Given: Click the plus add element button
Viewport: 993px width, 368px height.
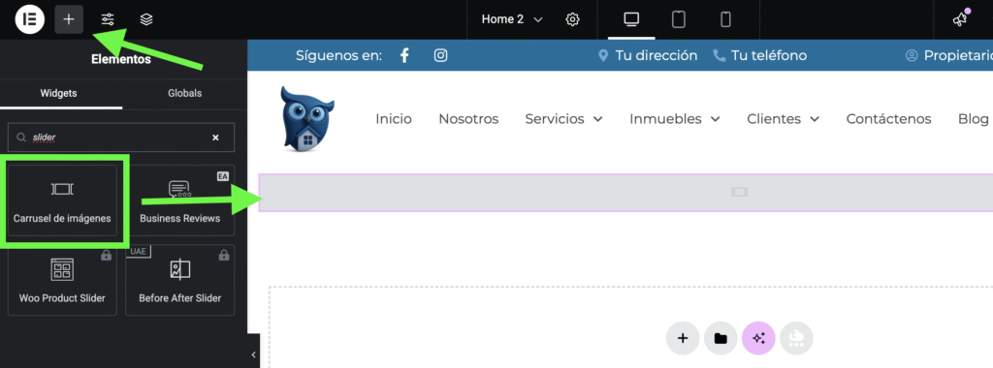Looking at the screenshot, I should (69, 19).
